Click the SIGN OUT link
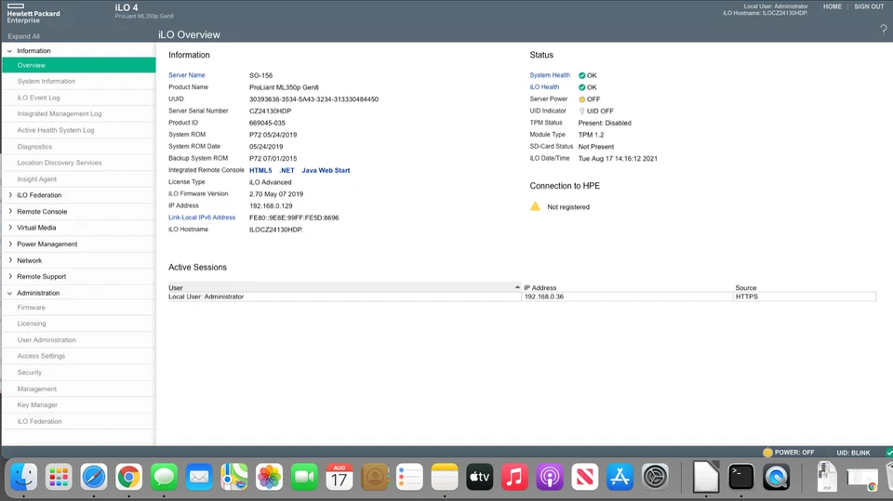893x501 pixels. 869,7
